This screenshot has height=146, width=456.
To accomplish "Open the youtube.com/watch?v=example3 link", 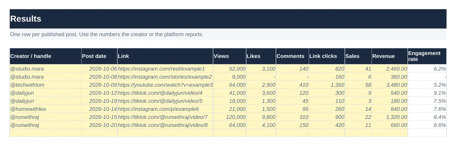I will (x=165, y=85).
